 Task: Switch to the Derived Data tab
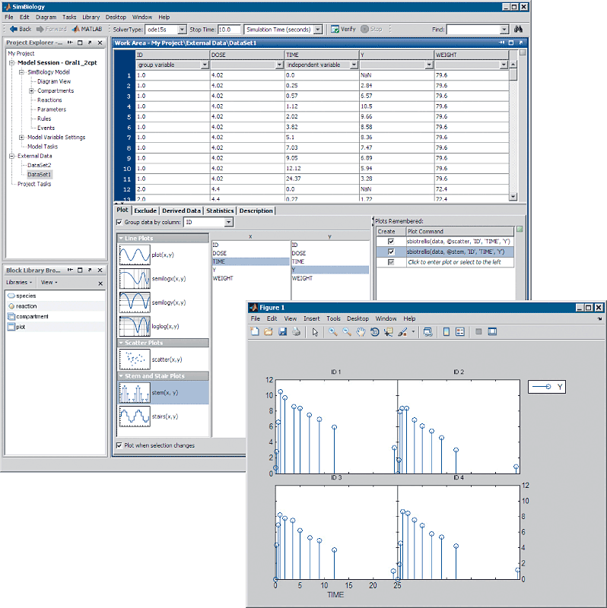click(181, 211)
